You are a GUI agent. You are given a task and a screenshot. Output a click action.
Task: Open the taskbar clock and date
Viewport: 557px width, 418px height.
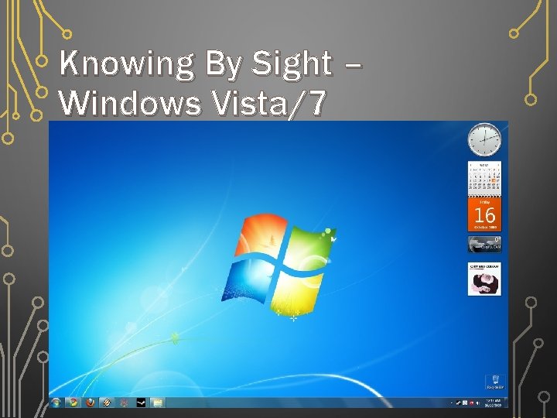click(x=493, y=403)
